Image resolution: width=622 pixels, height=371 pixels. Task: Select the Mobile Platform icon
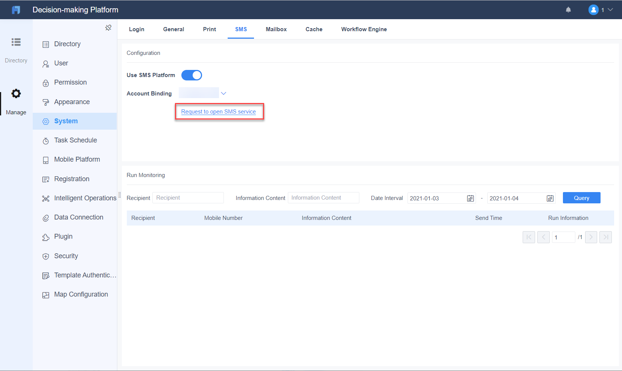[46, 159]
